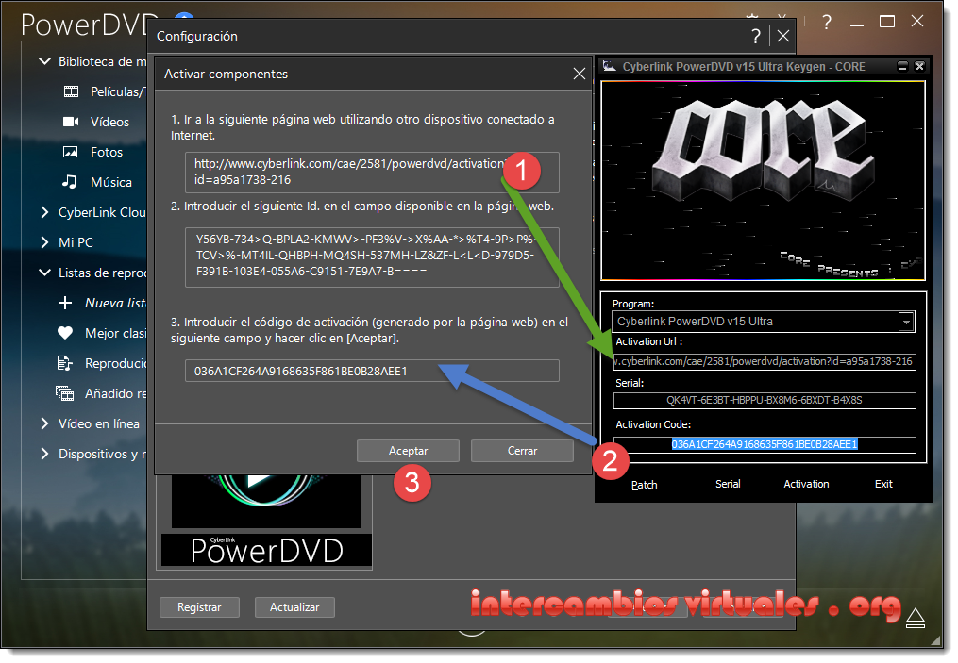
Task: Click the PowerDVD main window help question mark
Action: pos(827,23)
